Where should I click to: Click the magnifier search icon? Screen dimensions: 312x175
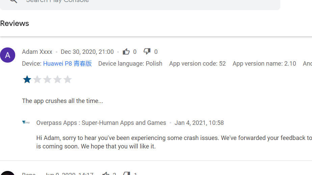[x=13, y=1]
